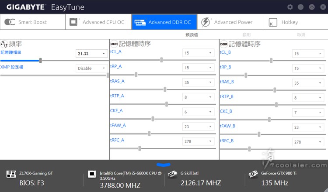
Task: Click the tRP_A slider handle
Action: tap(136, 75)
